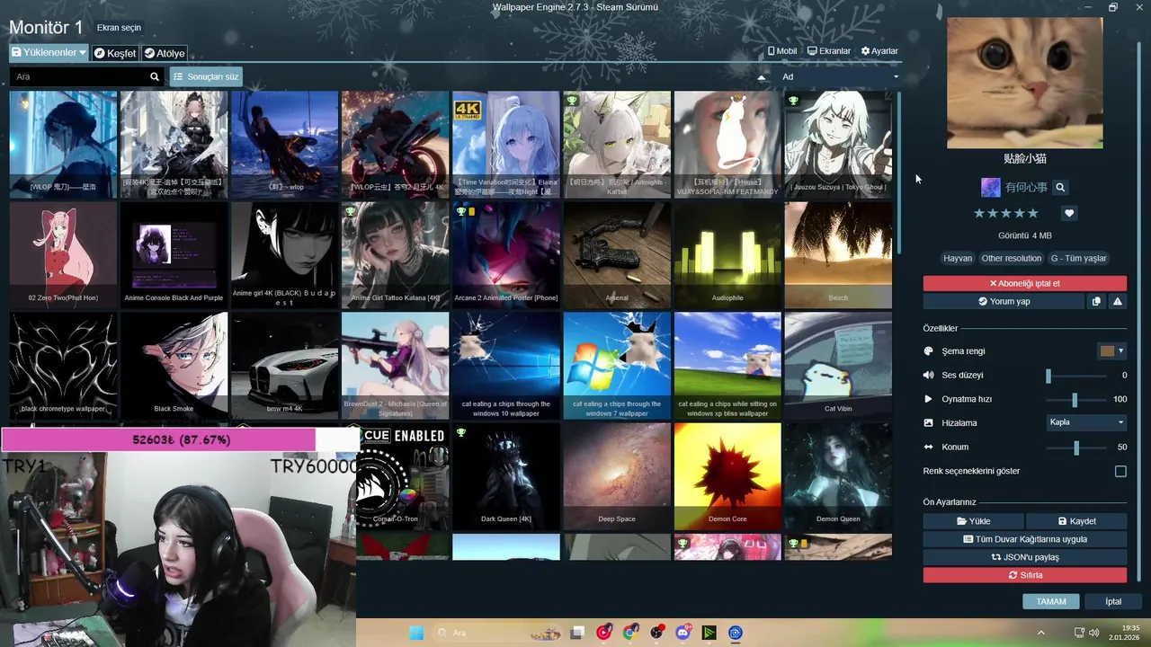
Task: Toggle the Sonuçları süz filter button
Action: point(206,76)
